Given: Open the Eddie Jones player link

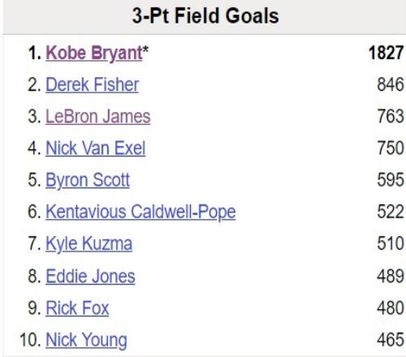Looking at the screenshot, I should [x=90, y=276].
